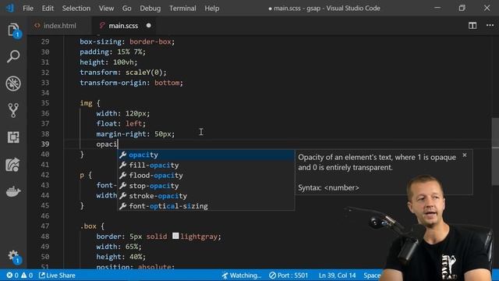This screenshot has width=499, height=281.
Task: Click the 'height: 40%;' line
Action: click(x=121, y=257)
